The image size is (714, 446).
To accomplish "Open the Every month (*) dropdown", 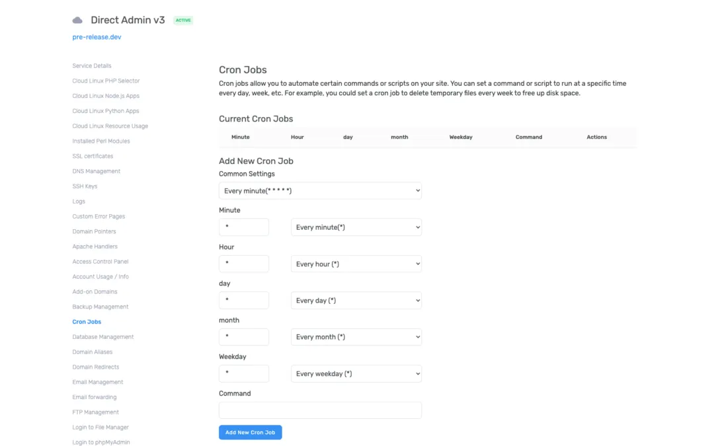I will tap(356, 337).
